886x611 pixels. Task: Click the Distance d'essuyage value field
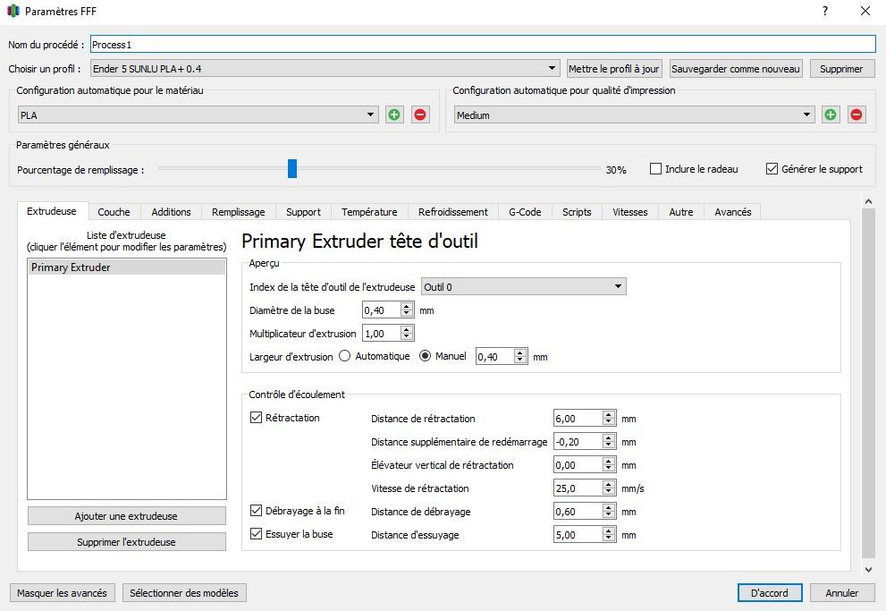578,534
